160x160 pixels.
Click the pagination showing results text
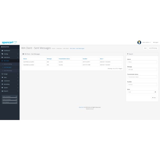(115, 68)
